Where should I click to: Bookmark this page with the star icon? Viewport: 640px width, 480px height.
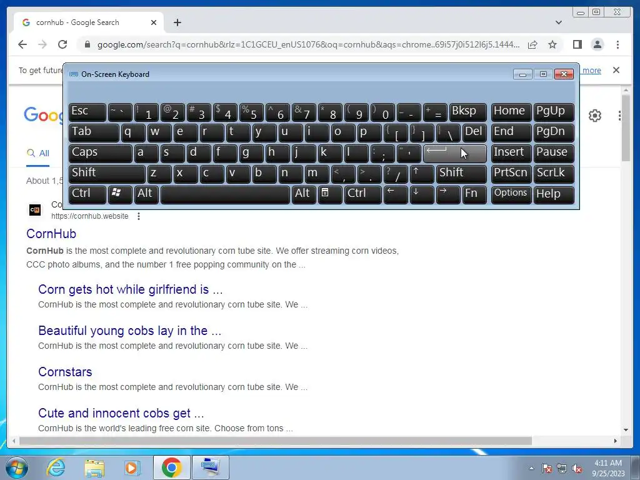[552, 44]
